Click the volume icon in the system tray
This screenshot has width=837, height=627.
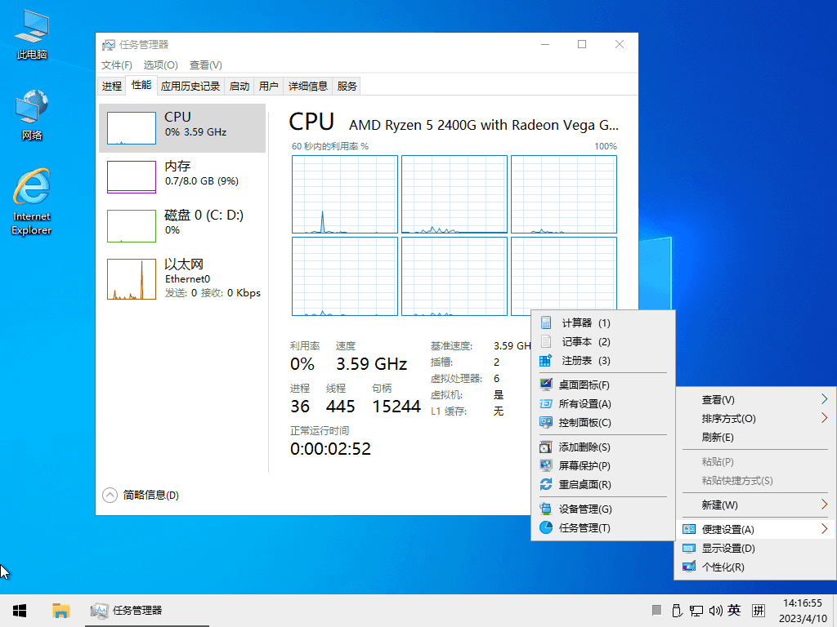714,610
